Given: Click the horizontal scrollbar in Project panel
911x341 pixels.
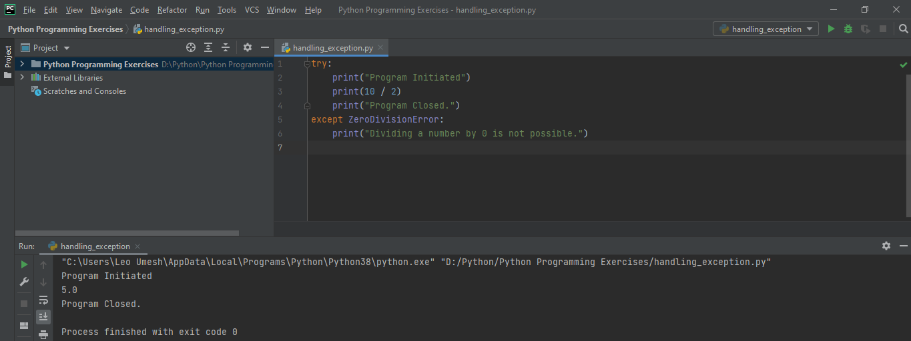Looking at the screenshot, I should pos(127,233).
